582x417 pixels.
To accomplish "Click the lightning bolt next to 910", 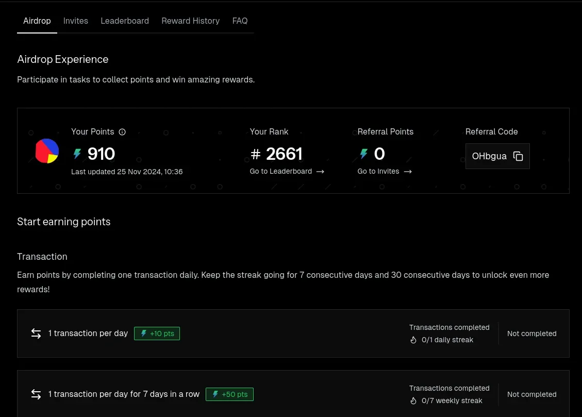I will (x=77, y=154).
